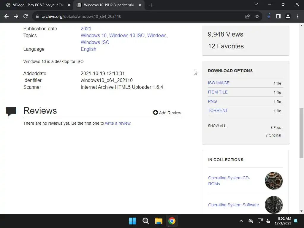Open the clock and date flyout

coord(283,221)
